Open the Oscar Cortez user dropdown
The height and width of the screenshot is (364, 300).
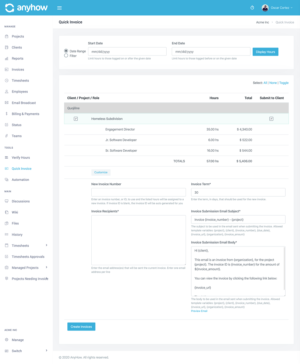[x=281, y=8]
